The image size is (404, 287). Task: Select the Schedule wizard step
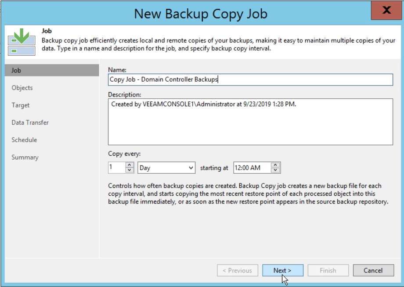24,140
